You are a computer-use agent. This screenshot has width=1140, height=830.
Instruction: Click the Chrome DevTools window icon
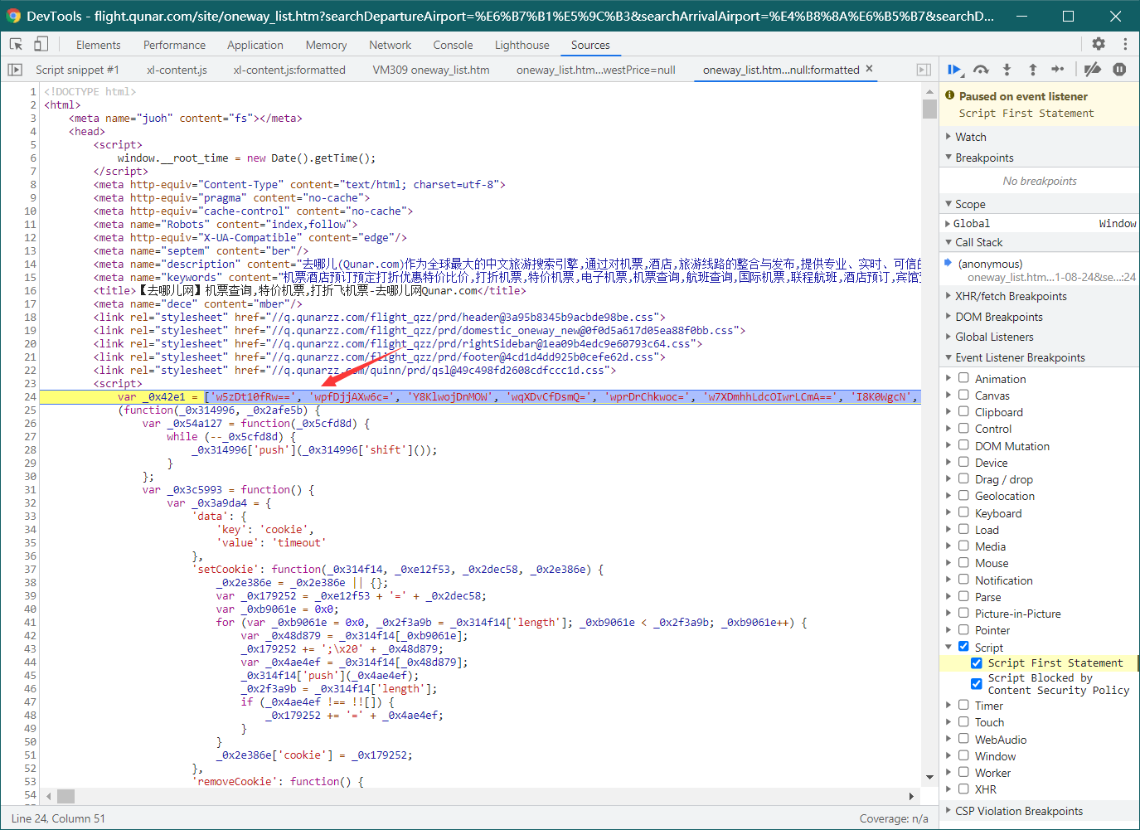(13, 16)
